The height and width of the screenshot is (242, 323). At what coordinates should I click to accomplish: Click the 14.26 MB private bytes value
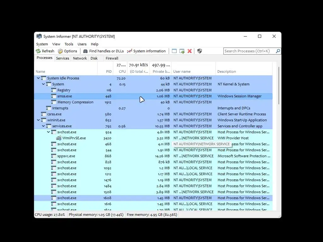[x=162, y=156]
